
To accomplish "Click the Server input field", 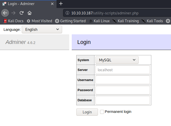I will (123, 70).
